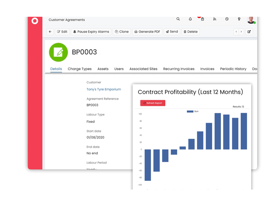Switch to the Charge Types tab
Image resolution: width=275 pixels, height=210 pixels.
click(x=80, y=69)
